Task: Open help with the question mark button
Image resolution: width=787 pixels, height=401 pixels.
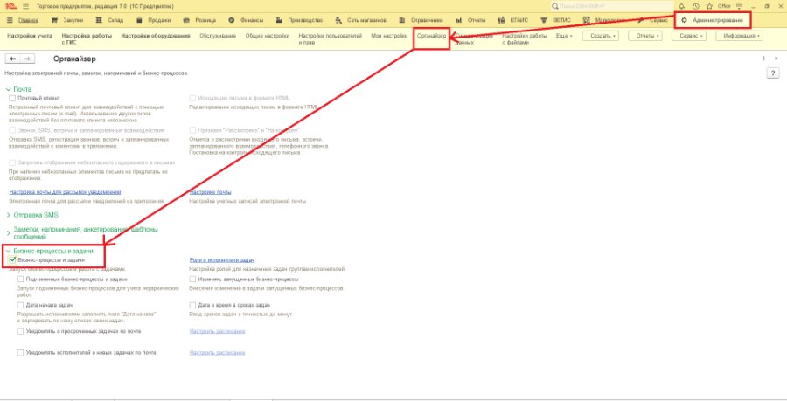Action: (x=773, y=73)
